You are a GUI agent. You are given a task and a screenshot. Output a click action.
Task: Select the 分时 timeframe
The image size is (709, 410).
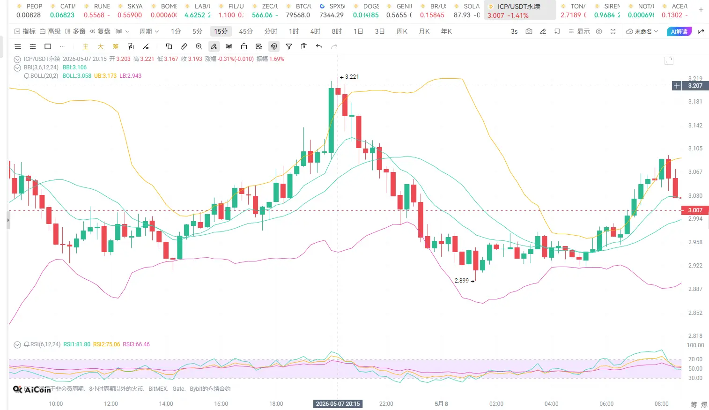271,31
